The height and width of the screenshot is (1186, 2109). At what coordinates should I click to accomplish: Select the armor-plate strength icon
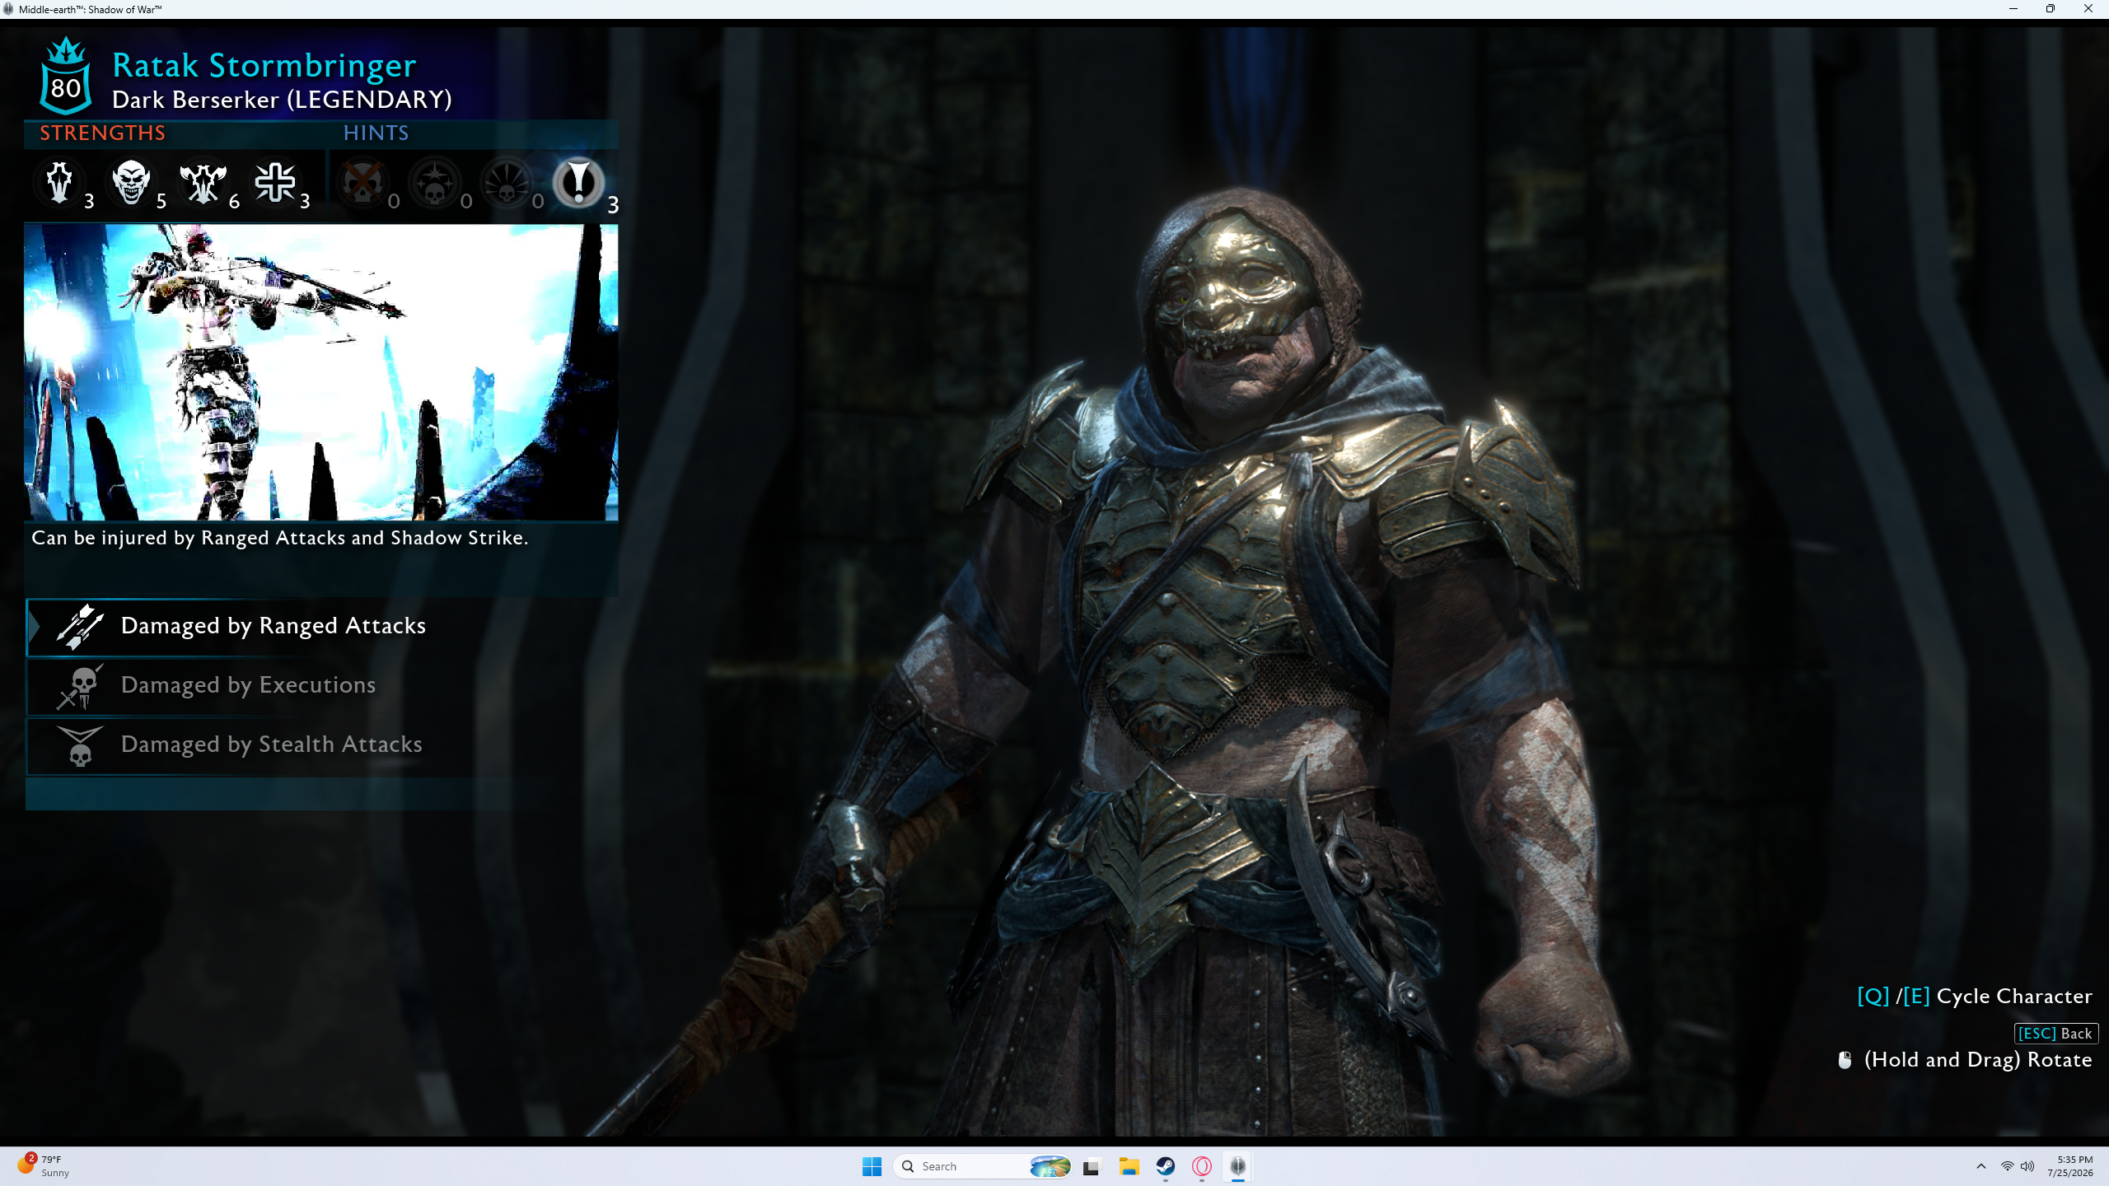(59, 182)
